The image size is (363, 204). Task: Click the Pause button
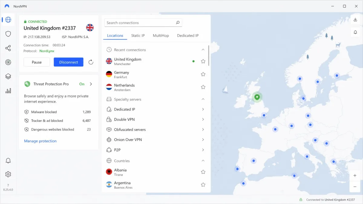[x=37, y=62]
